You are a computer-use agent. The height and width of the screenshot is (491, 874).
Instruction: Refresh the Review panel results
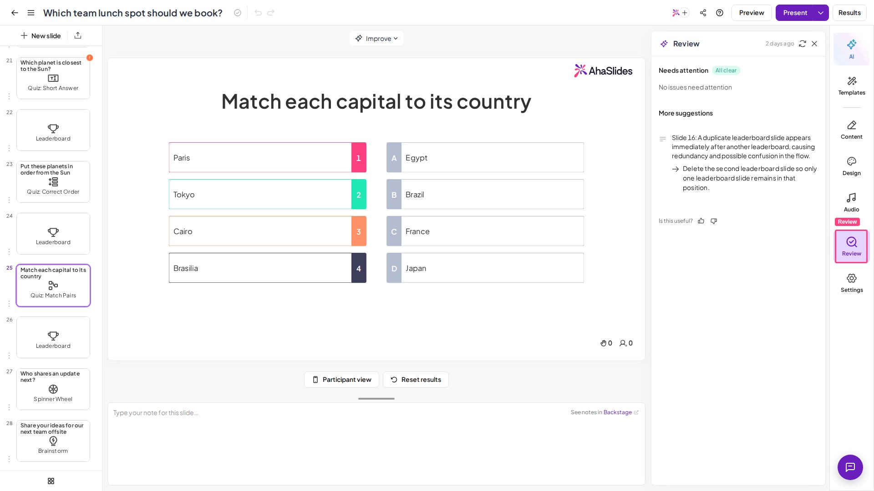click(x=803, y=44)
